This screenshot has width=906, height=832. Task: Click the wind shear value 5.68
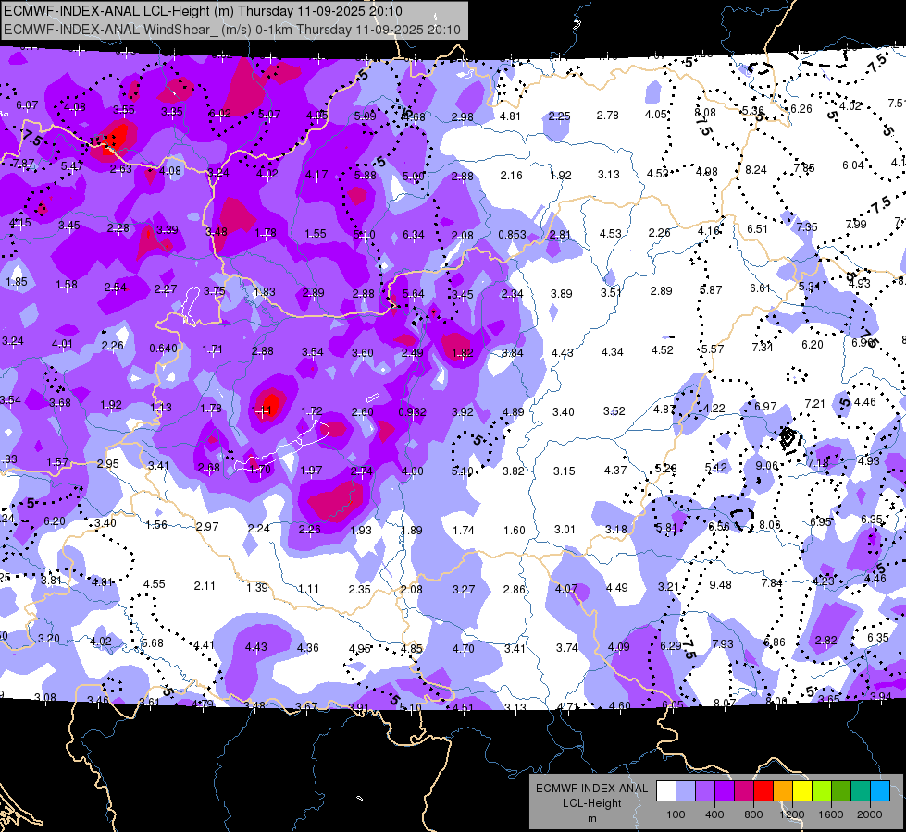click(x=153, y=643)
